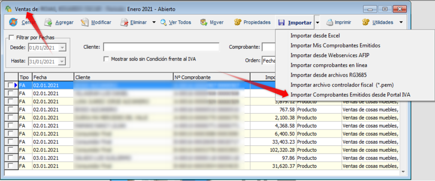Viewport: 435px width, 181px height.
Task: Click the Agregar toolbar icon
Action: (x=48, y=22)
